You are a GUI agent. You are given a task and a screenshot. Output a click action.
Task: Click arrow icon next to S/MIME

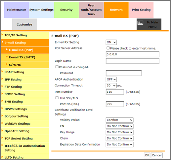click(x=7, y=64)
